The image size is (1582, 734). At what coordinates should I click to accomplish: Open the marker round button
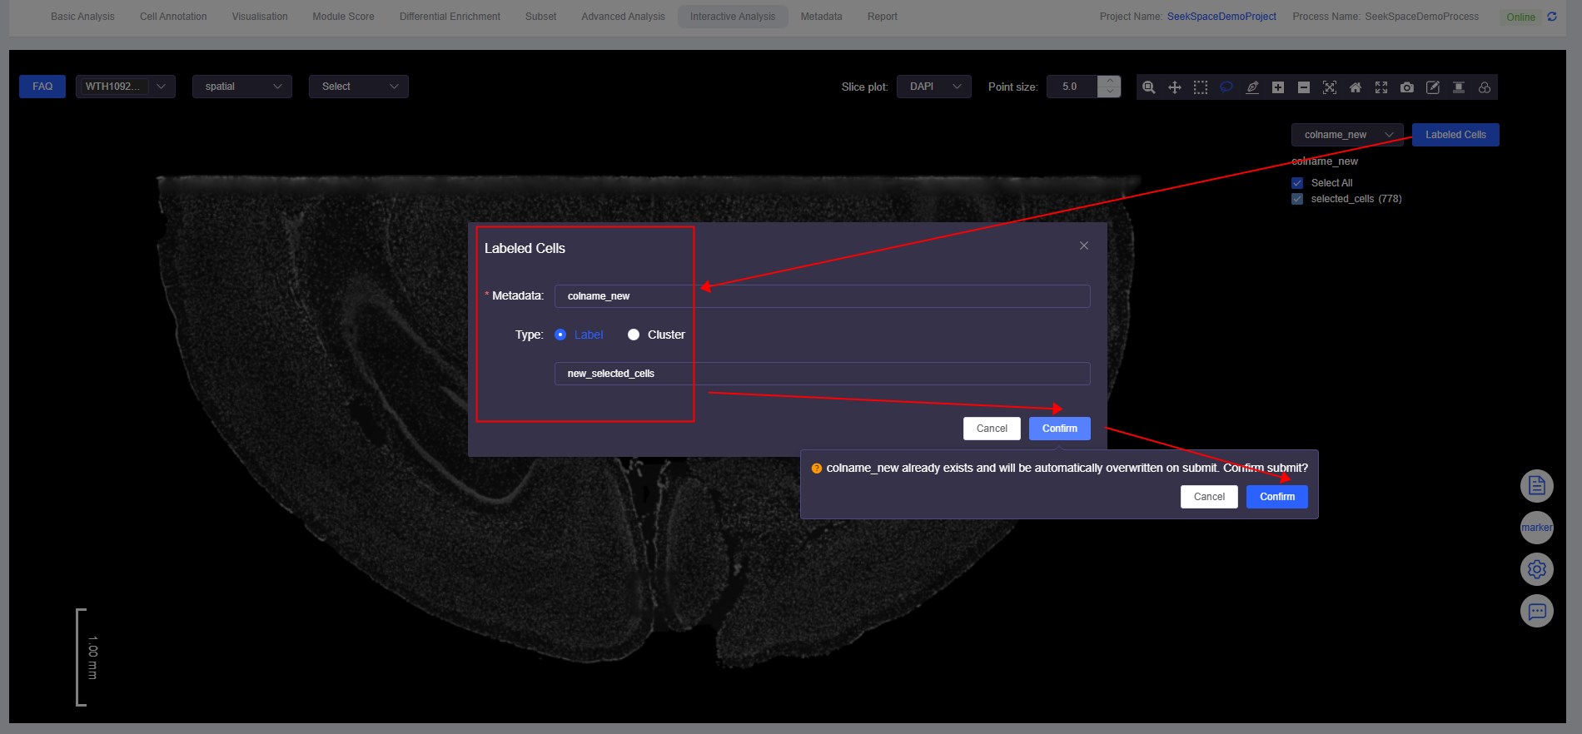pyautogui.click(x=1536, y=528)
